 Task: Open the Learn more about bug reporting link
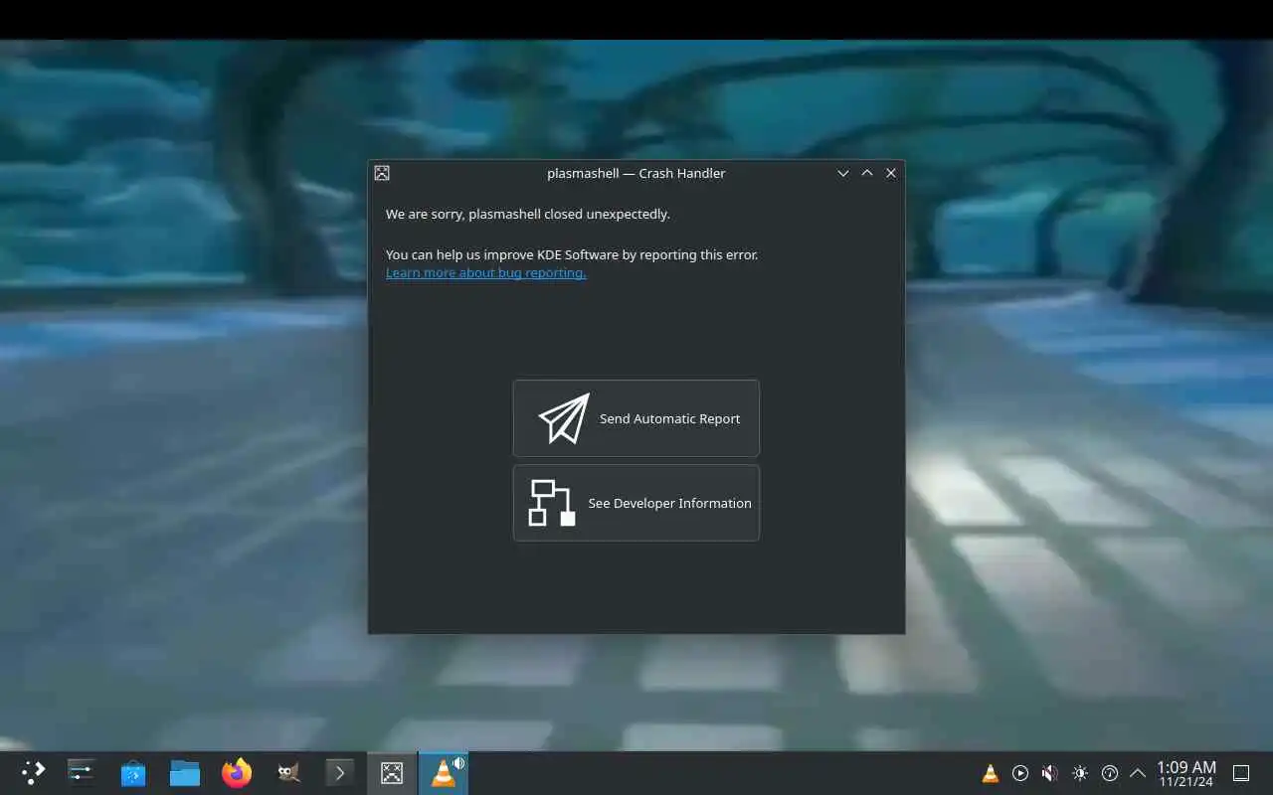485,272
